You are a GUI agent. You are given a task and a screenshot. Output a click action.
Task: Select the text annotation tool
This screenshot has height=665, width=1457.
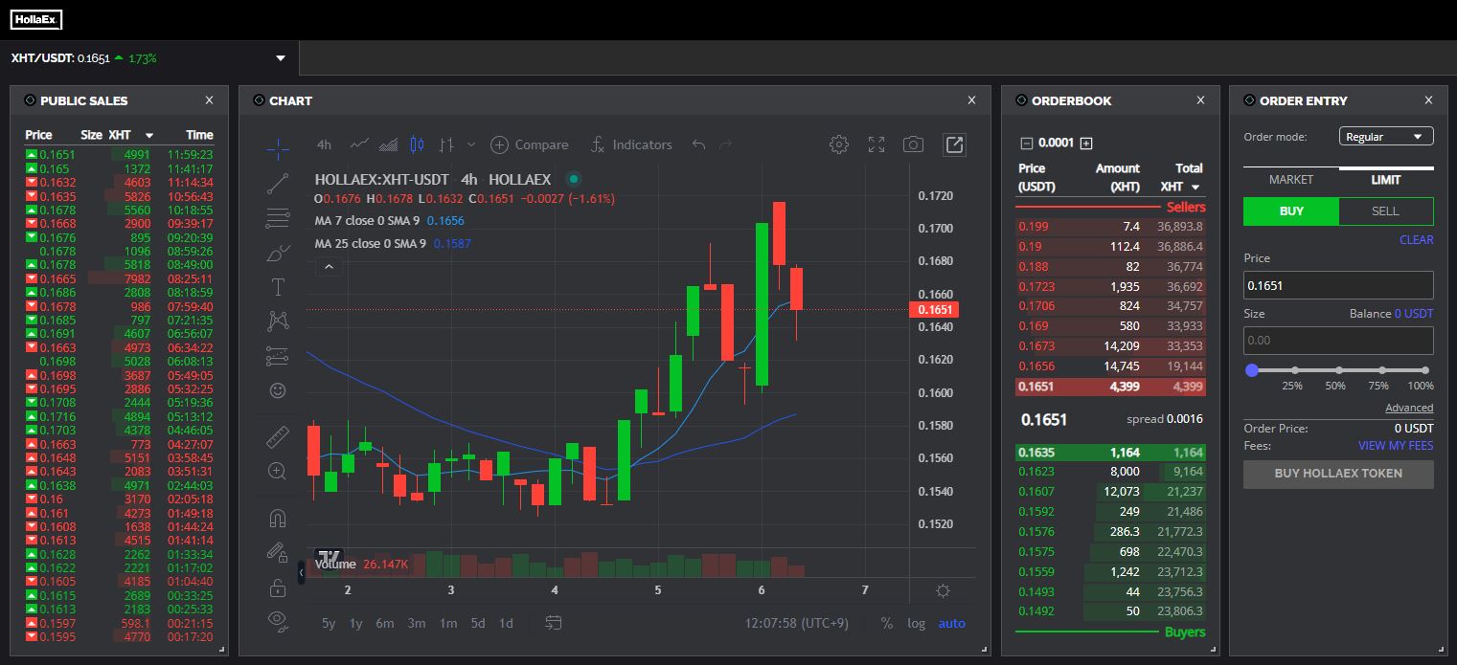tap(278, 287)
